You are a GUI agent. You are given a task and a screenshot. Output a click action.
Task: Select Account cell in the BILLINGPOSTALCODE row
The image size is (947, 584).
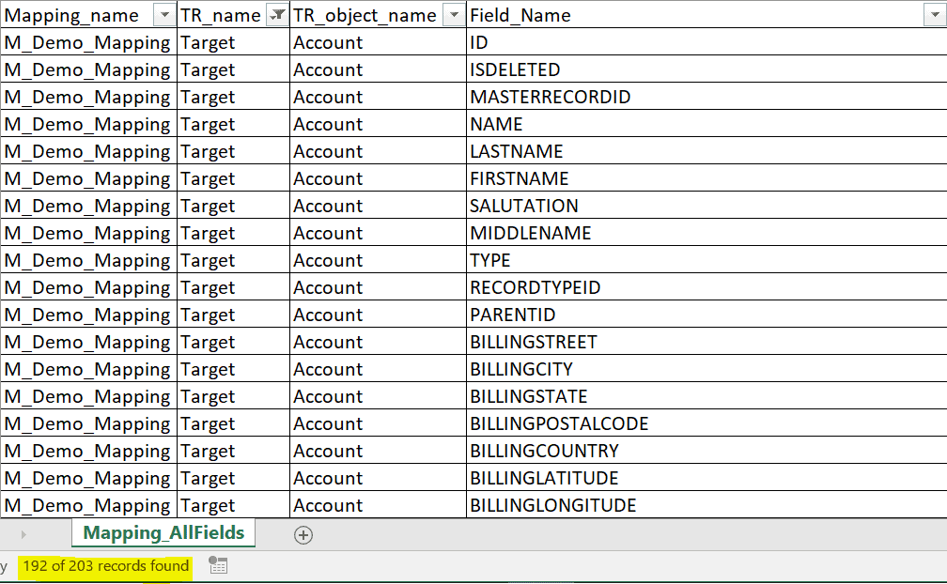(378, 423)
